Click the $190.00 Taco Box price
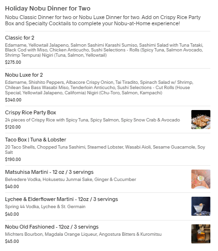 13,160
